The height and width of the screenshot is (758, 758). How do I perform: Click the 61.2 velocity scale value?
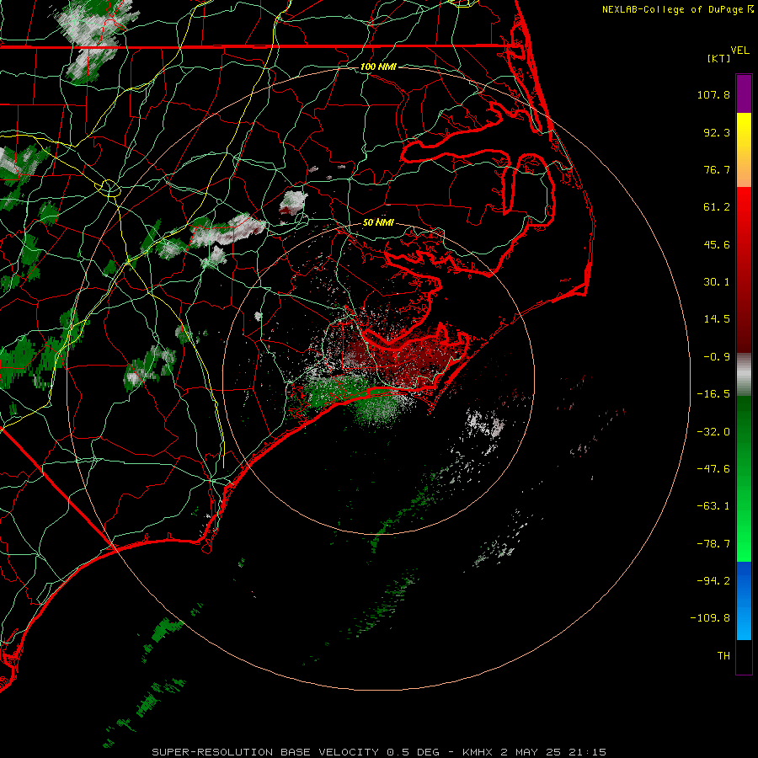[717, 207]
